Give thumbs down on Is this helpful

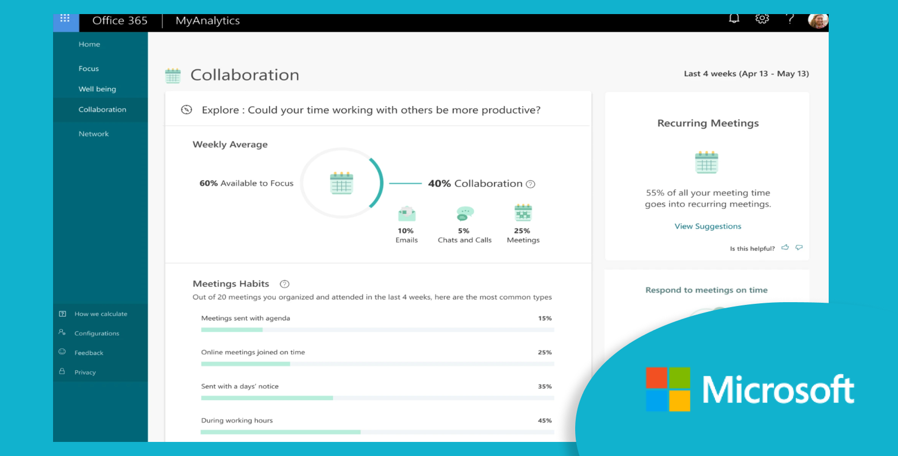(799, 247)
